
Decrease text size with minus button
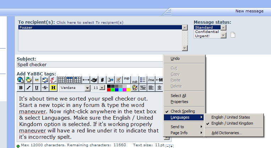167,147
